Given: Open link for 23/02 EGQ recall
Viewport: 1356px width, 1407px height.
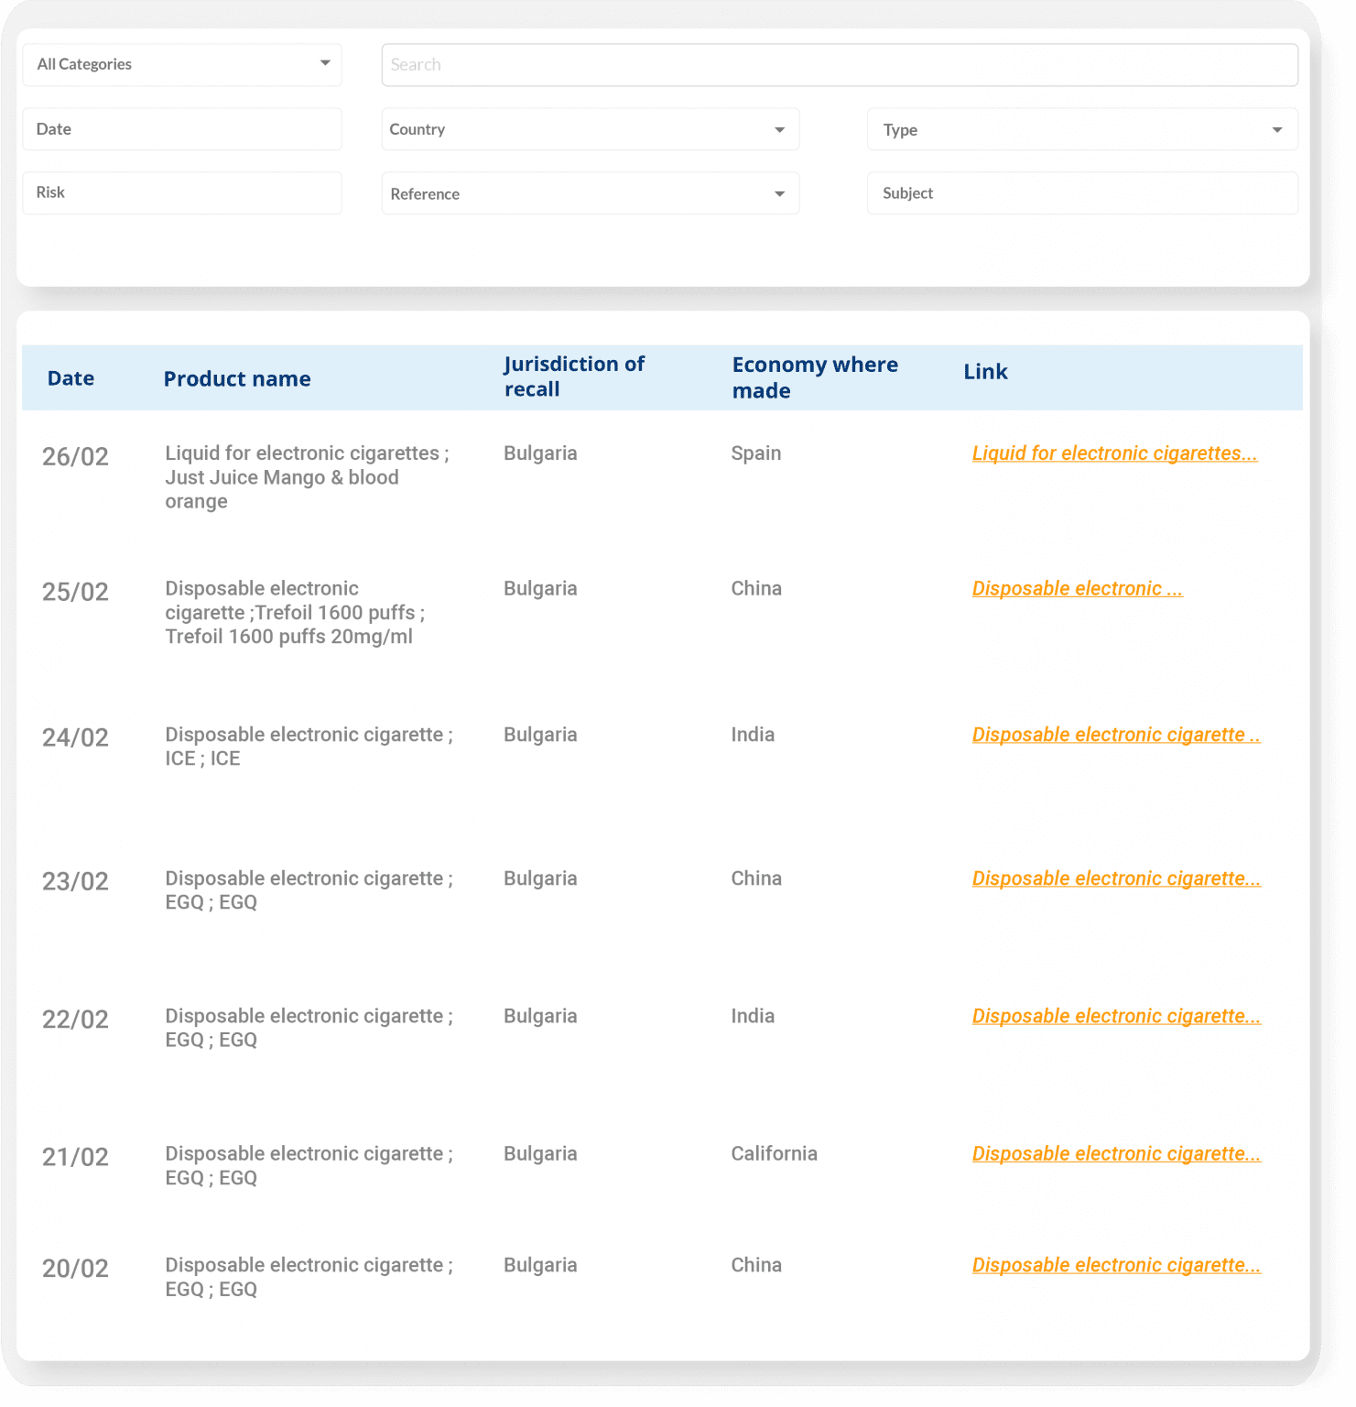Looking at the screenshot, I should pyautogui.click(x=1115, y=878).
